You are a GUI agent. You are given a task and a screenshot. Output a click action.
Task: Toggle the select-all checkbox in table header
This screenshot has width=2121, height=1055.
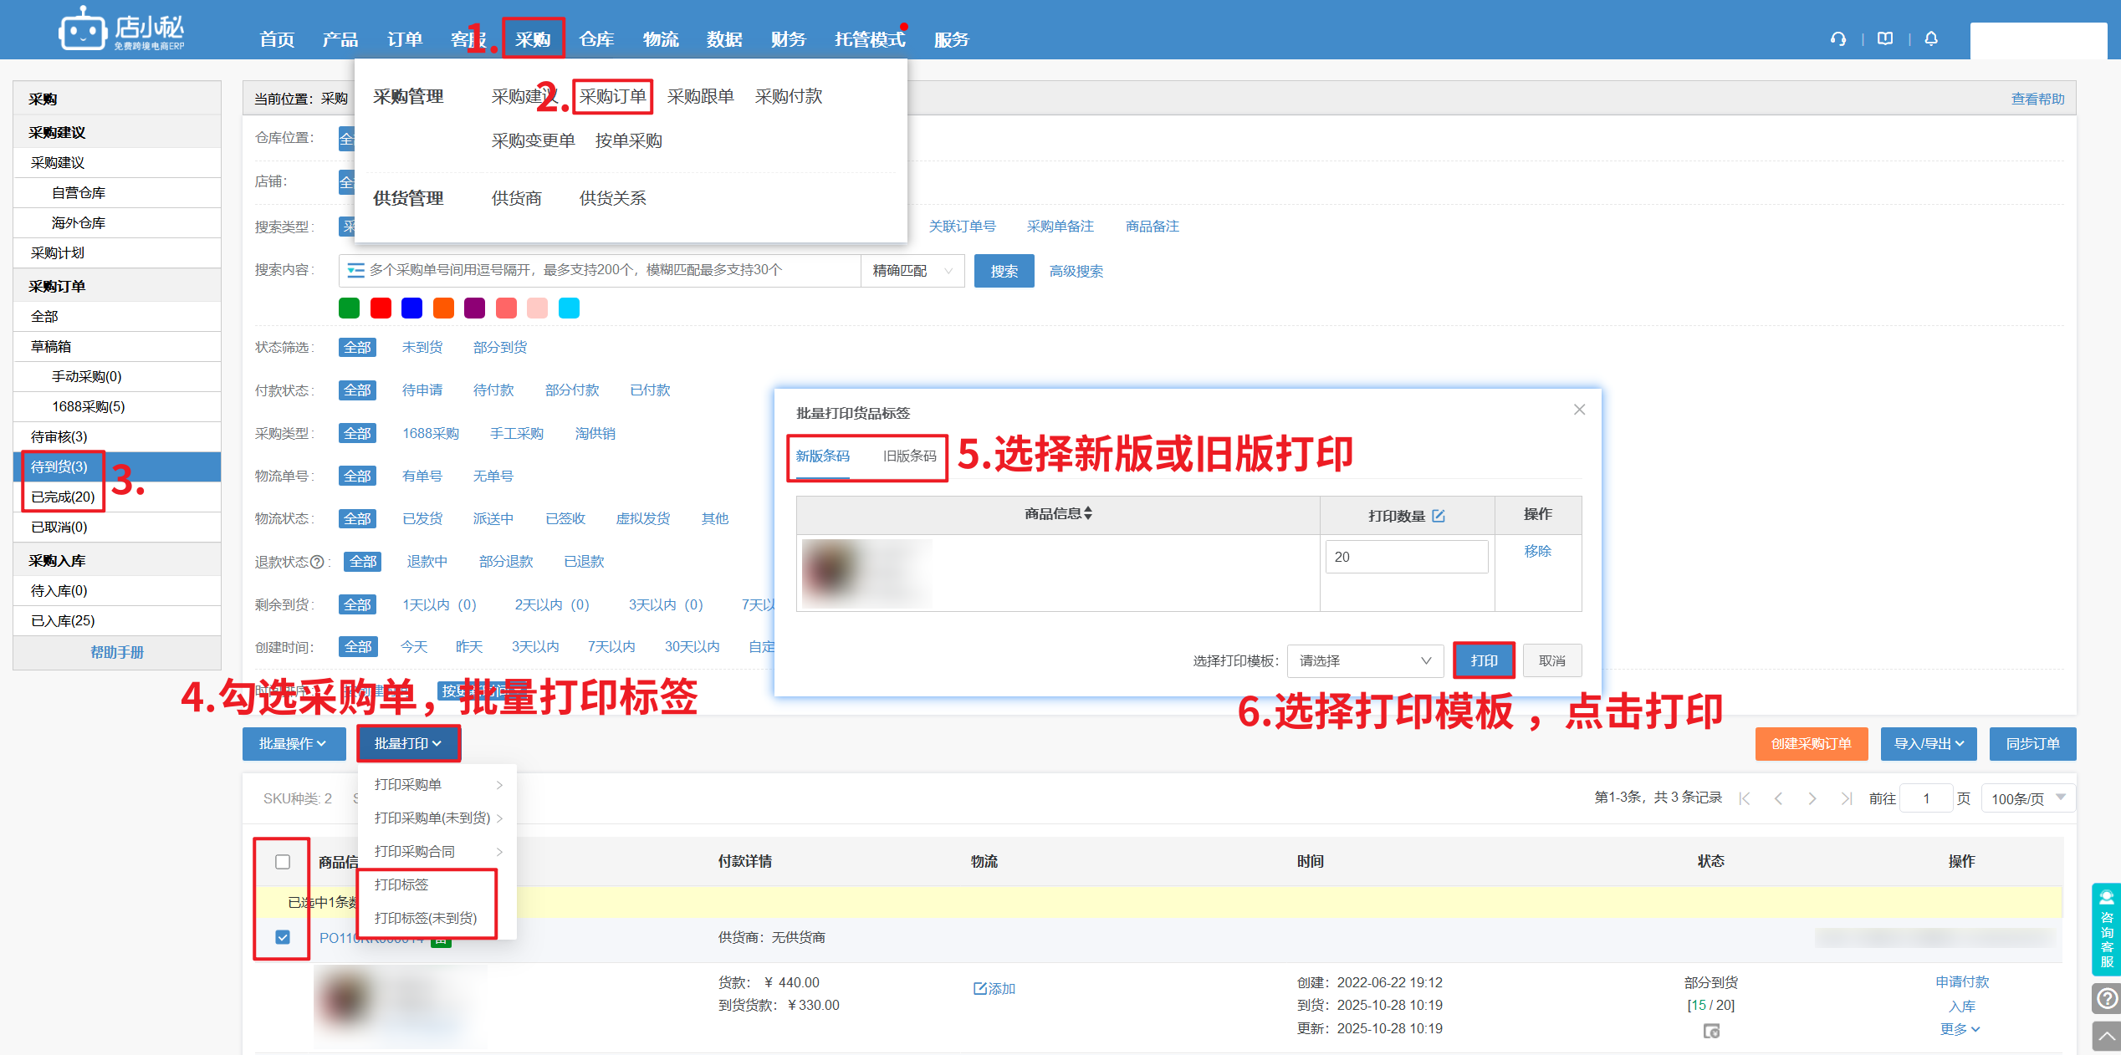[283, 862]
